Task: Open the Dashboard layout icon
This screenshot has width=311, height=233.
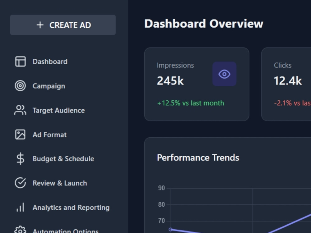Action: point(21,62)
